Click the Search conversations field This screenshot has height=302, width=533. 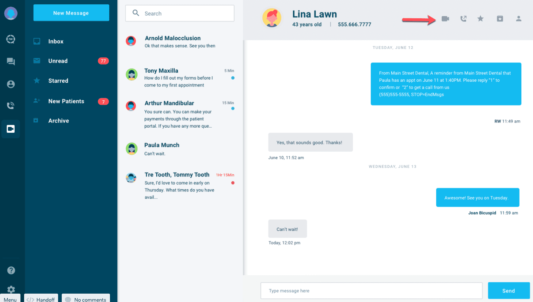(180, 13)
